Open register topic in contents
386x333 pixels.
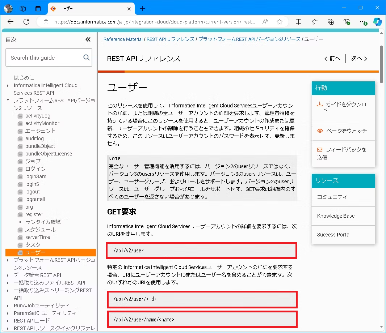[x=34, y=215]
